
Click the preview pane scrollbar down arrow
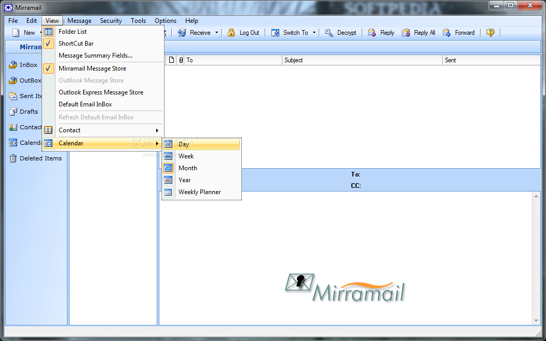click(x=536, y=320)
